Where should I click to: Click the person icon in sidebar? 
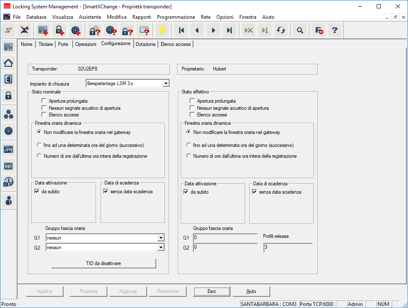(8, 200)
